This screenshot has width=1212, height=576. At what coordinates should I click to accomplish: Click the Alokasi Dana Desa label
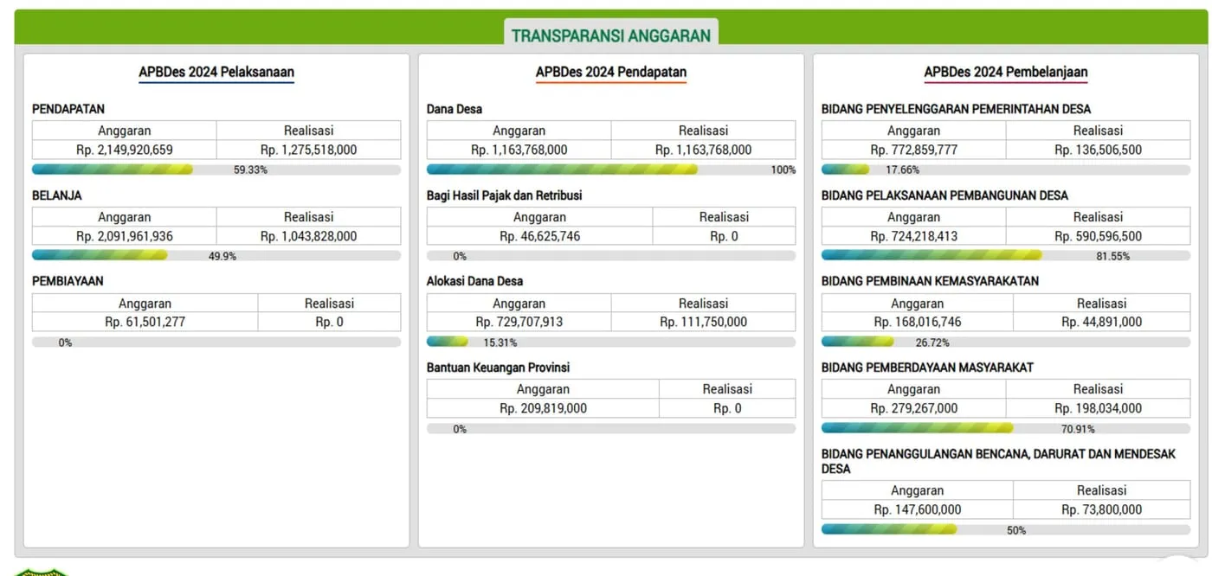click(x=475, y=281)
